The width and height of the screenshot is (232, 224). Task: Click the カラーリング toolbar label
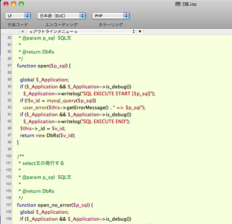click(111, 25)
